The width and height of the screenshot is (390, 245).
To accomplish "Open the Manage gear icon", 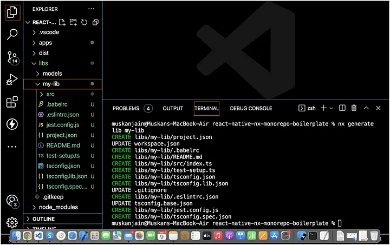I will click(12, 223).
